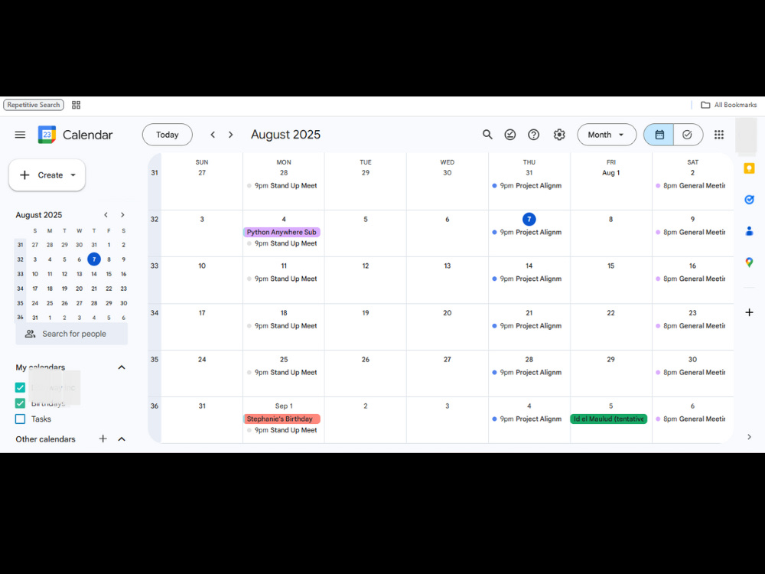This screenshot has height=574, width=765.
Task: Open Google Tasks in side panel
Action: point(750,200)
